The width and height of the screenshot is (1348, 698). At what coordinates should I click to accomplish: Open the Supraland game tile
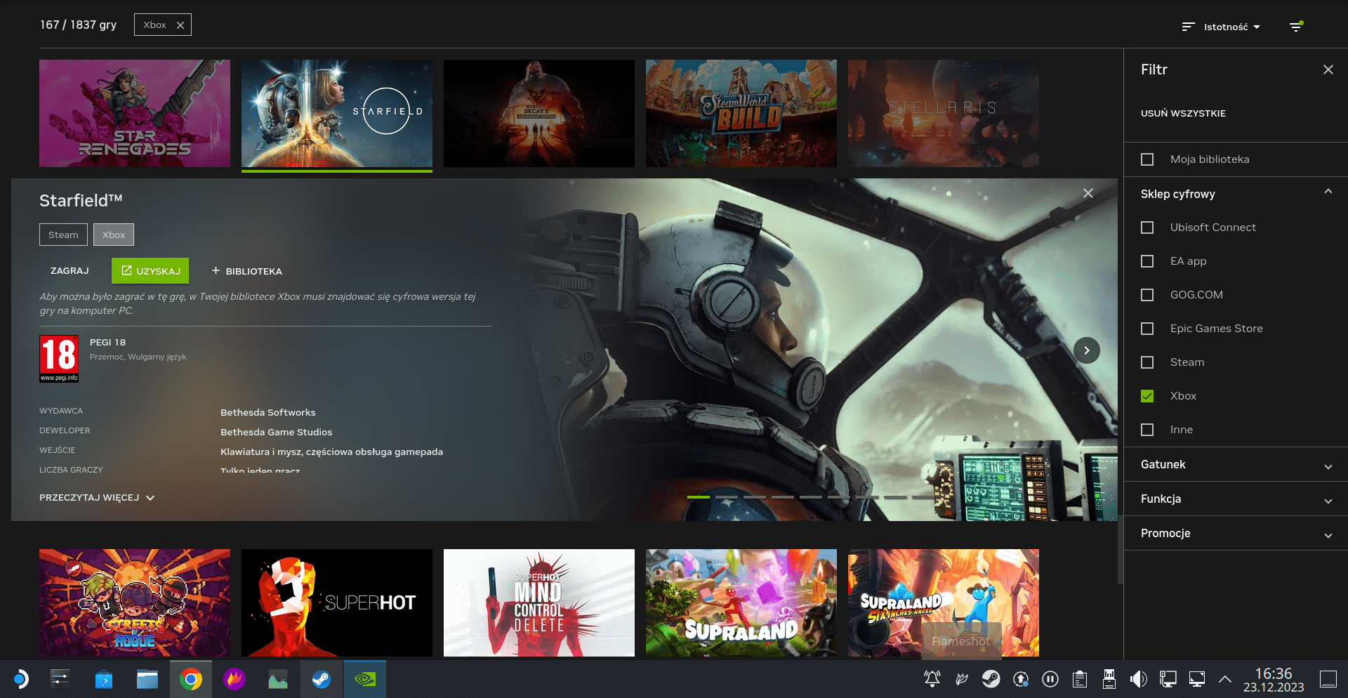tap(741, 602)
